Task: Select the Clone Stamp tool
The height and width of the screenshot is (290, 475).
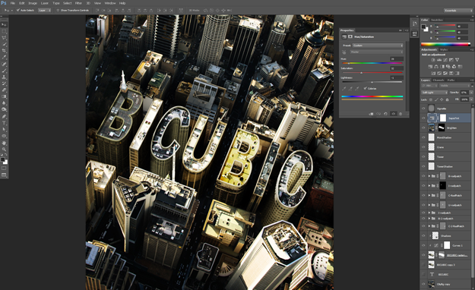Action: 4,77
